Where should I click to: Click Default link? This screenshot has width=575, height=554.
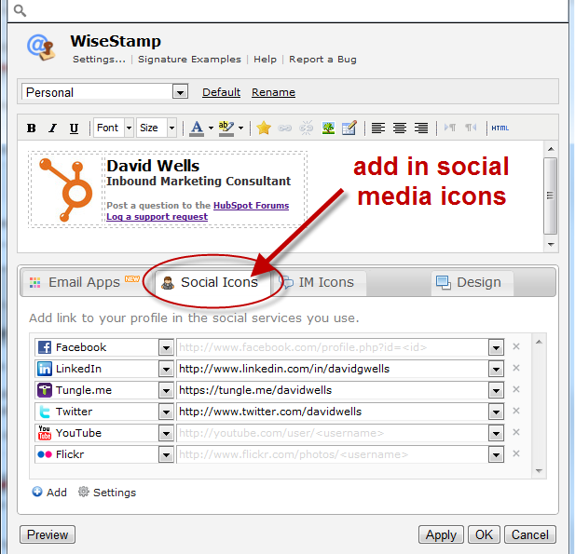click(222, 92)
